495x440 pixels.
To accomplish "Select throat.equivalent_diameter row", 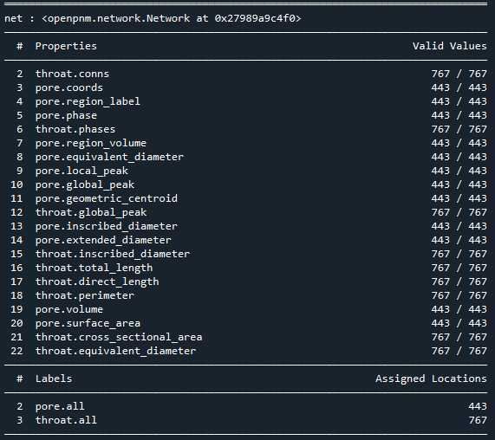I will (x=245, y=352).
